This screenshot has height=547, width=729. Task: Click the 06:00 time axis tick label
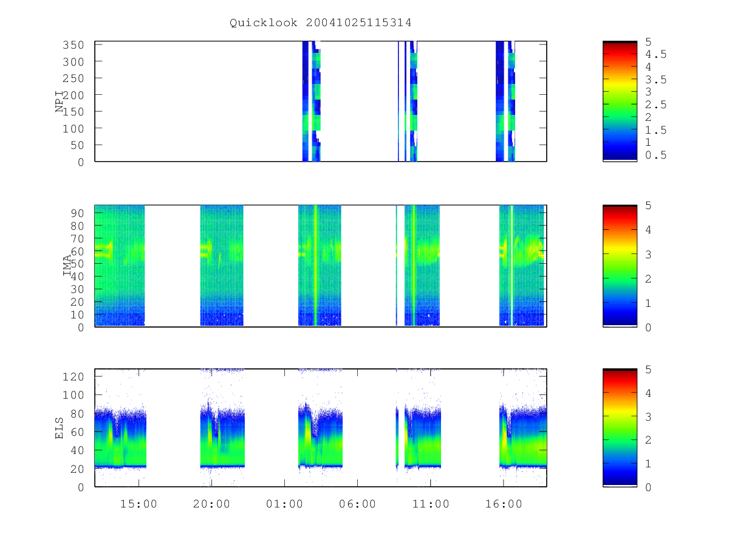point(357,504)
